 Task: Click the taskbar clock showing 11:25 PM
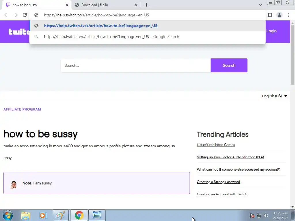[x=280, y=216]
